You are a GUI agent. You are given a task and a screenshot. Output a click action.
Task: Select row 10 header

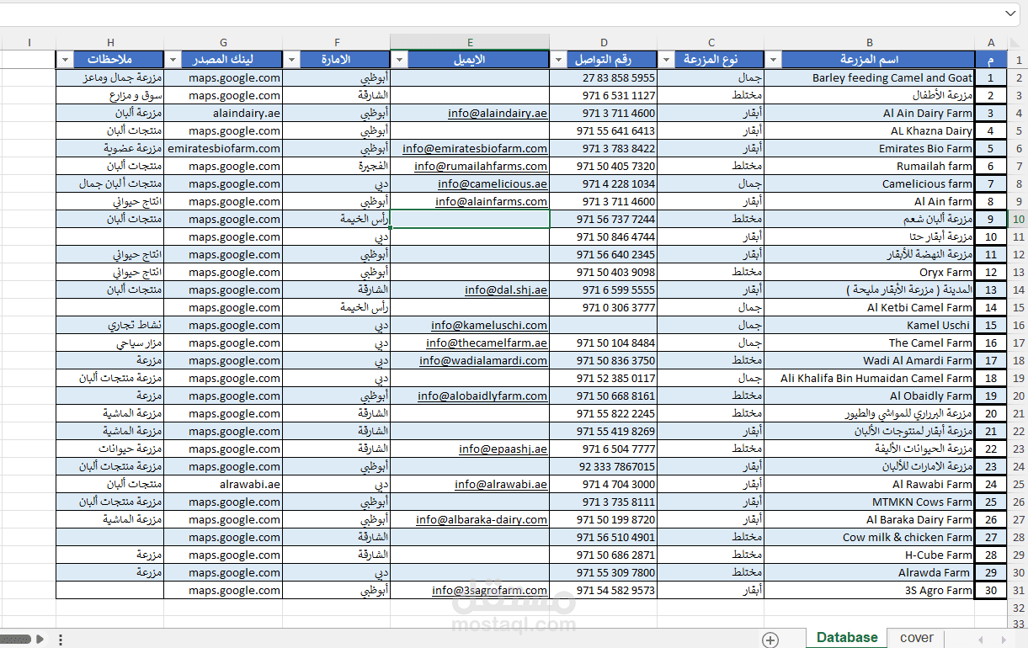1018,219
